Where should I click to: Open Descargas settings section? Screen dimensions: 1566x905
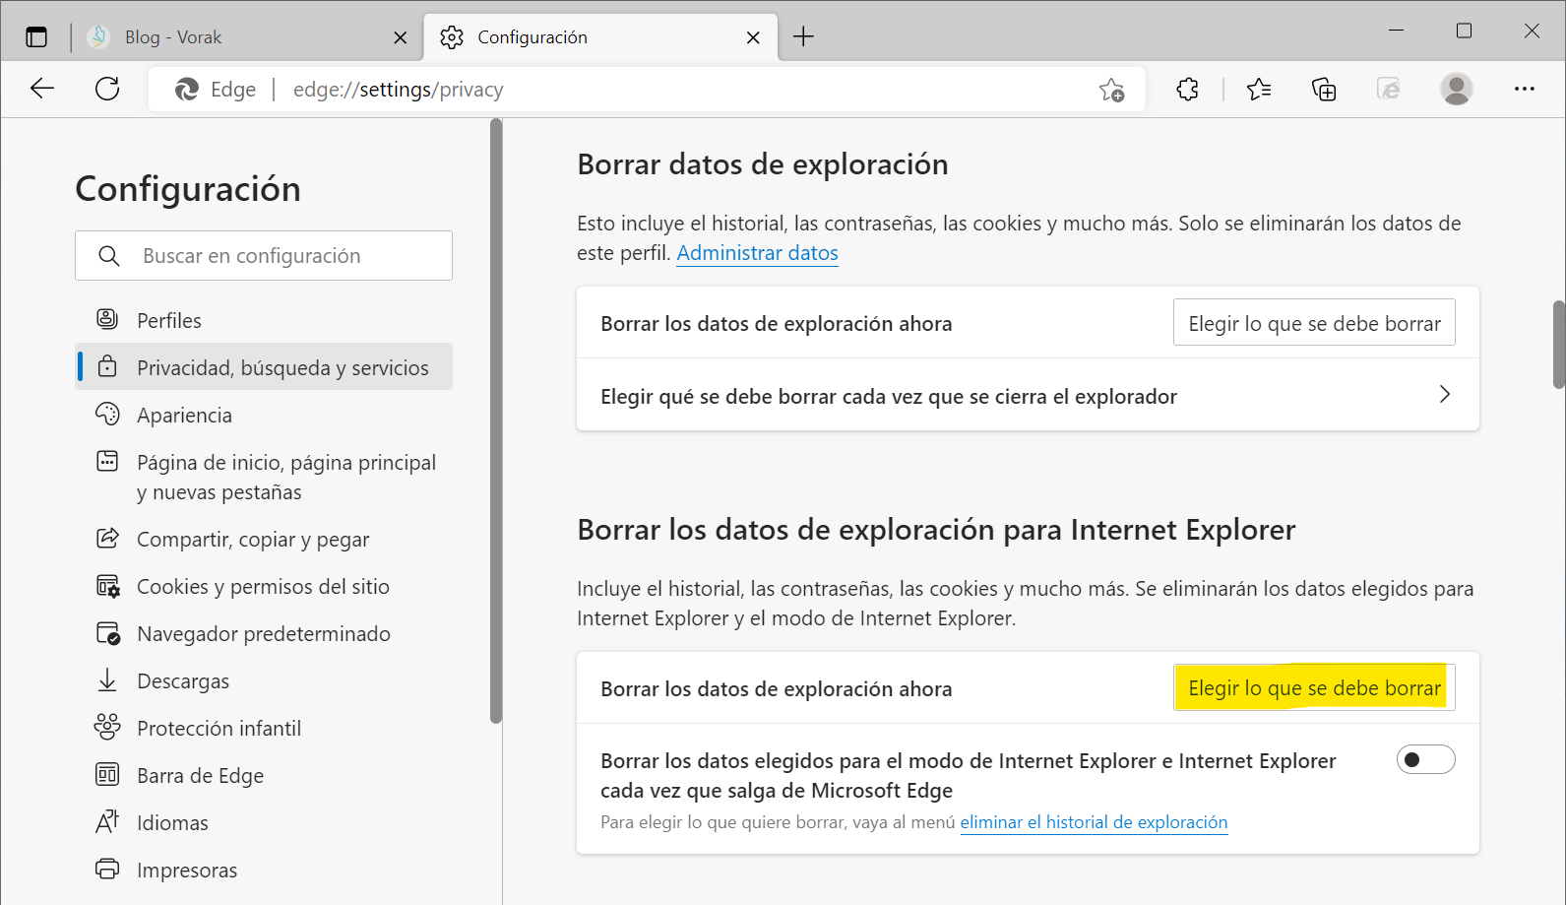click(264, 680)
